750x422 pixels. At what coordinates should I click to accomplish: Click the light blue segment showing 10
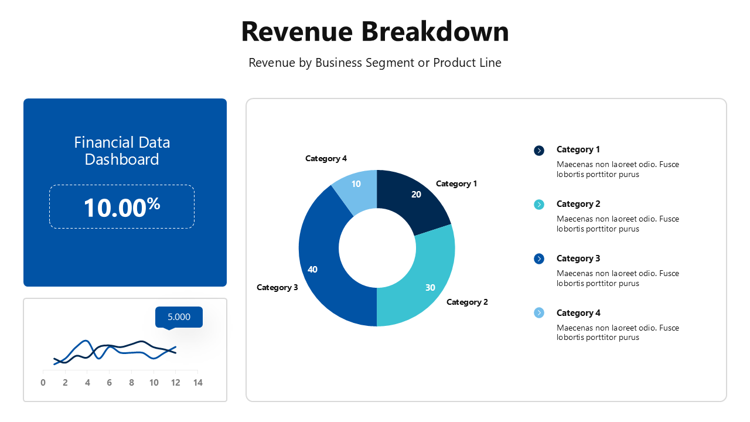pos(356,183)
